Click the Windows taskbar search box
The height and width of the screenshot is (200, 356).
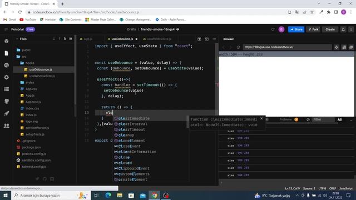pos(51,195)
